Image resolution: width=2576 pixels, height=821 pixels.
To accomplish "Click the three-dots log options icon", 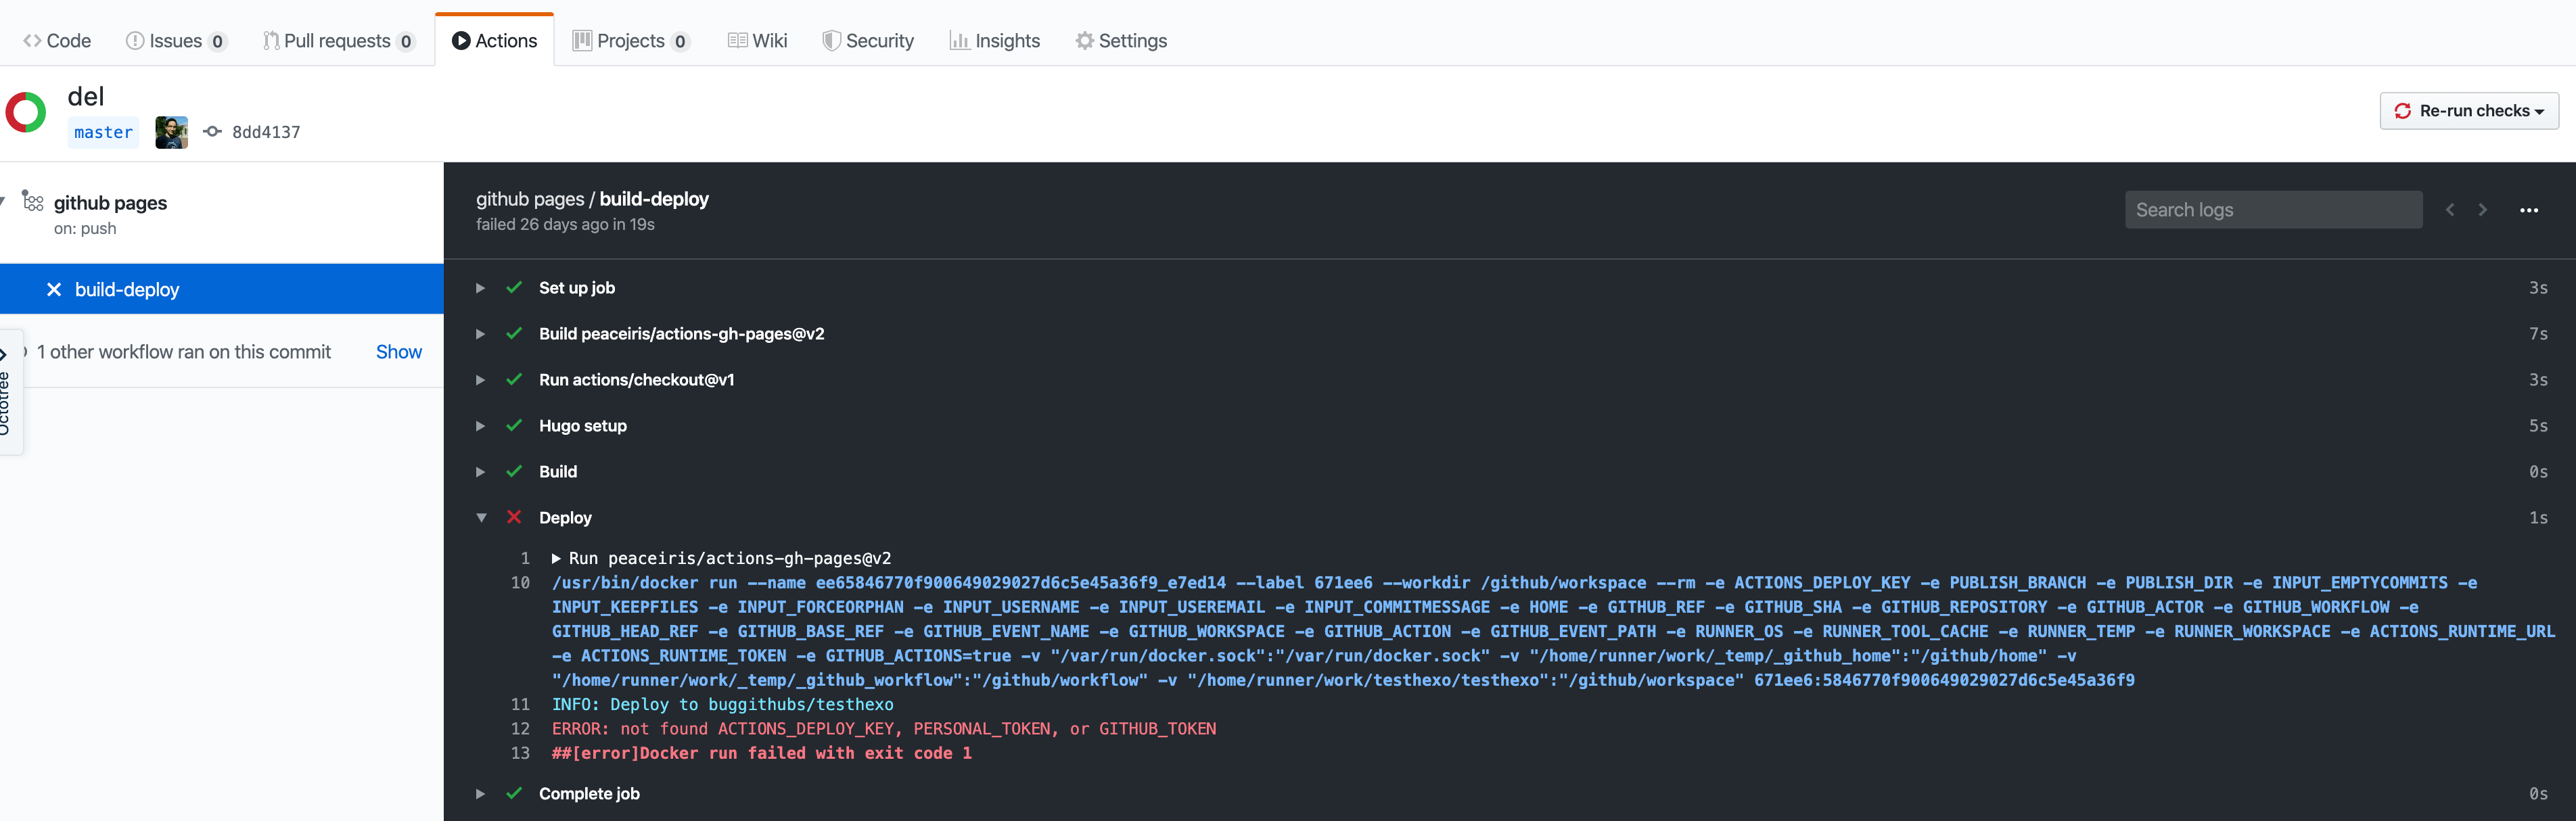I will [x=2528, y=210].
